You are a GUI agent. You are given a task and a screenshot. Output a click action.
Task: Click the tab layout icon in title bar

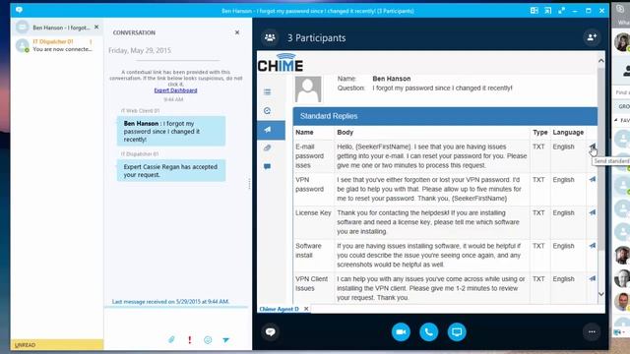534,11
